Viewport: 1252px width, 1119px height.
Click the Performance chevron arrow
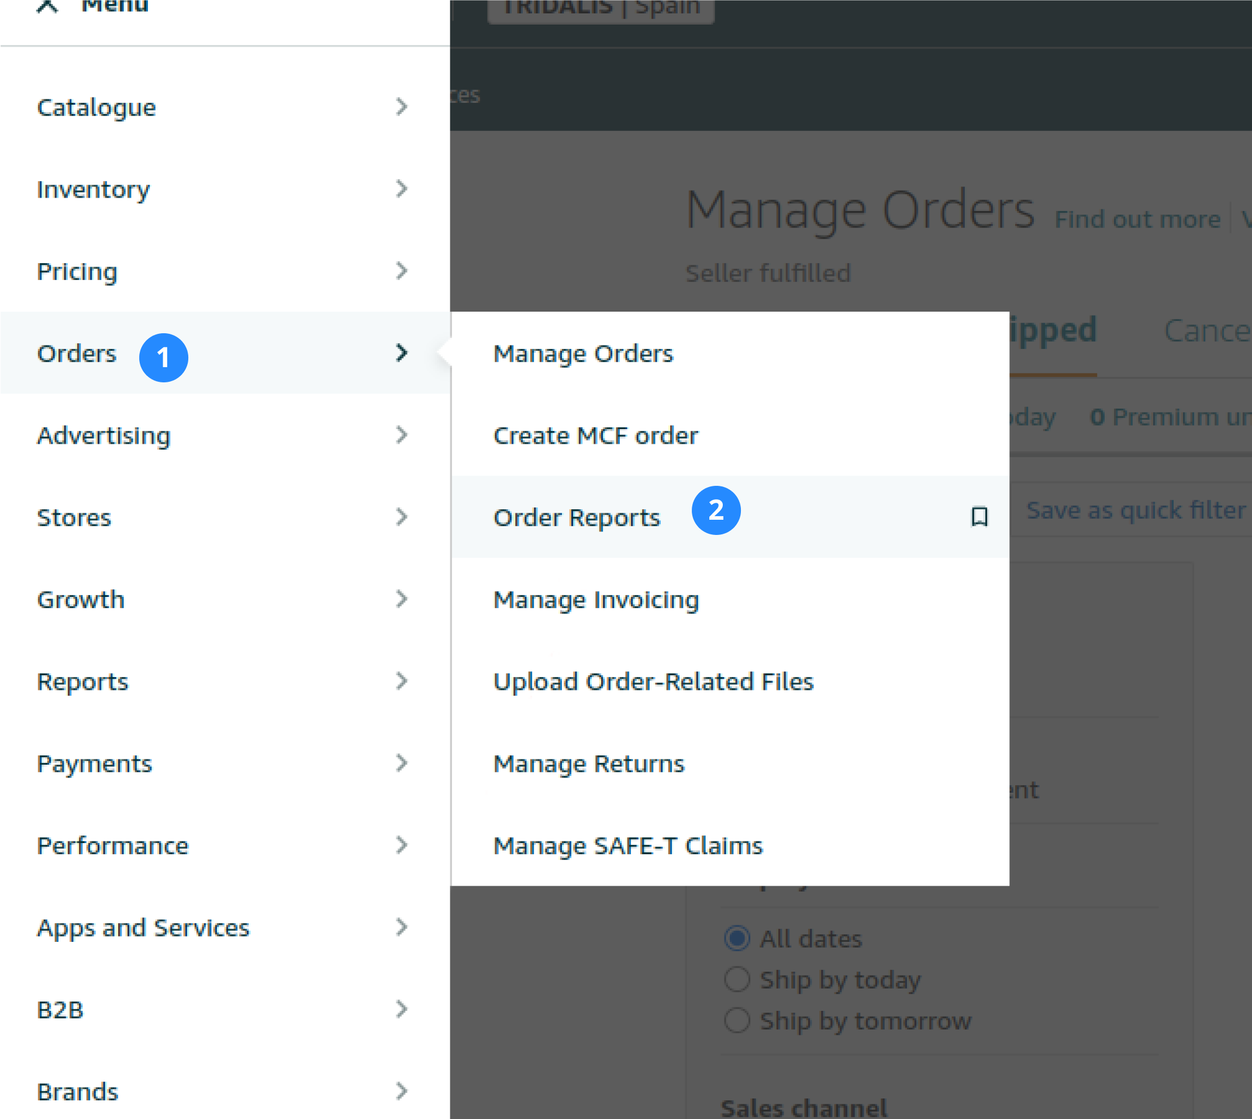pos(402,845)
